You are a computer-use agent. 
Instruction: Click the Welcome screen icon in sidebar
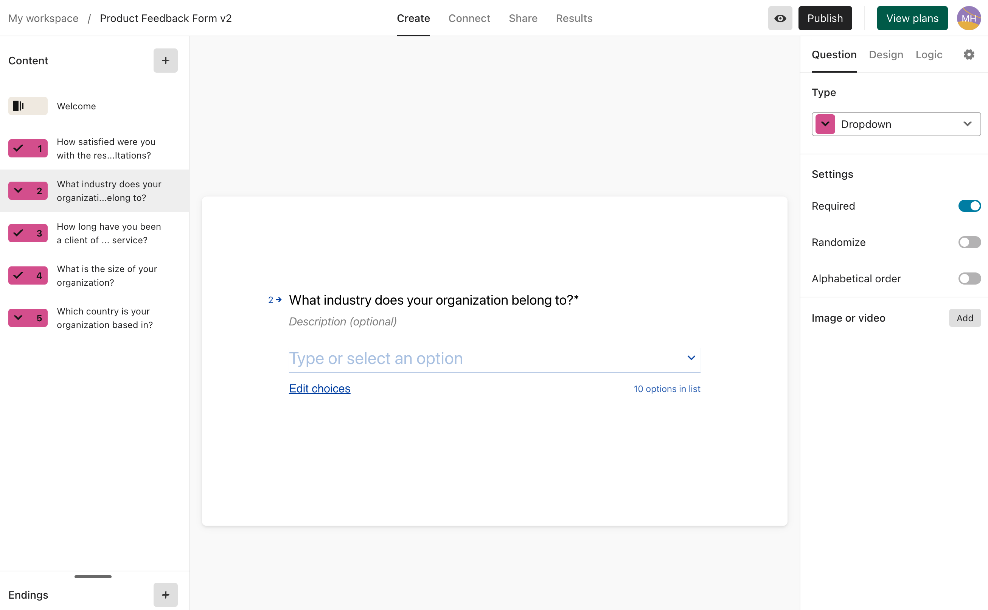pyautogui.click(x=28, y=106)
